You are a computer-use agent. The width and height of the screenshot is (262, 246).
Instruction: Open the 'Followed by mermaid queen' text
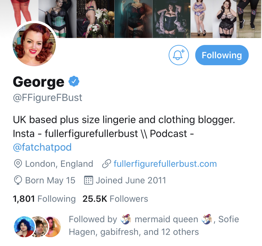point(154,225)
